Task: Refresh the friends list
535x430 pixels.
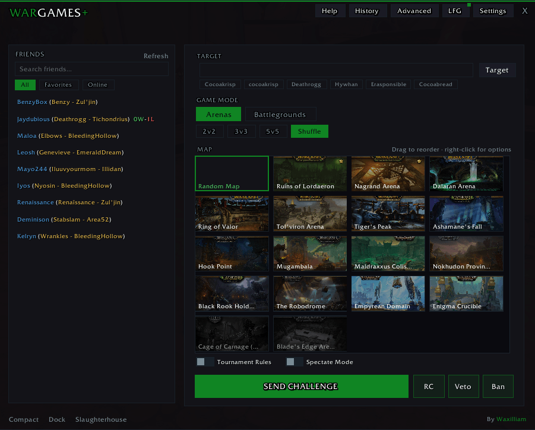Action: click(156, 56)
